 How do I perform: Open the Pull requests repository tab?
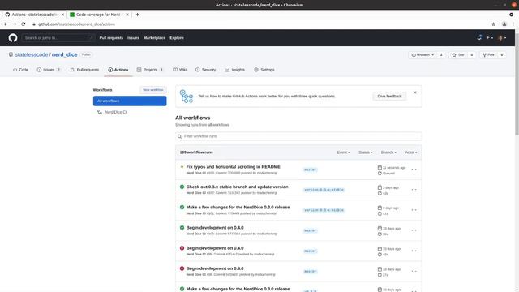click(x=84, y=70)
